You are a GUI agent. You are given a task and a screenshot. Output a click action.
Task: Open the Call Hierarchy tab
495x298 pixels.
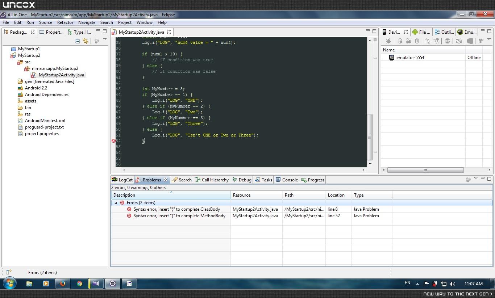coord(212,180)
